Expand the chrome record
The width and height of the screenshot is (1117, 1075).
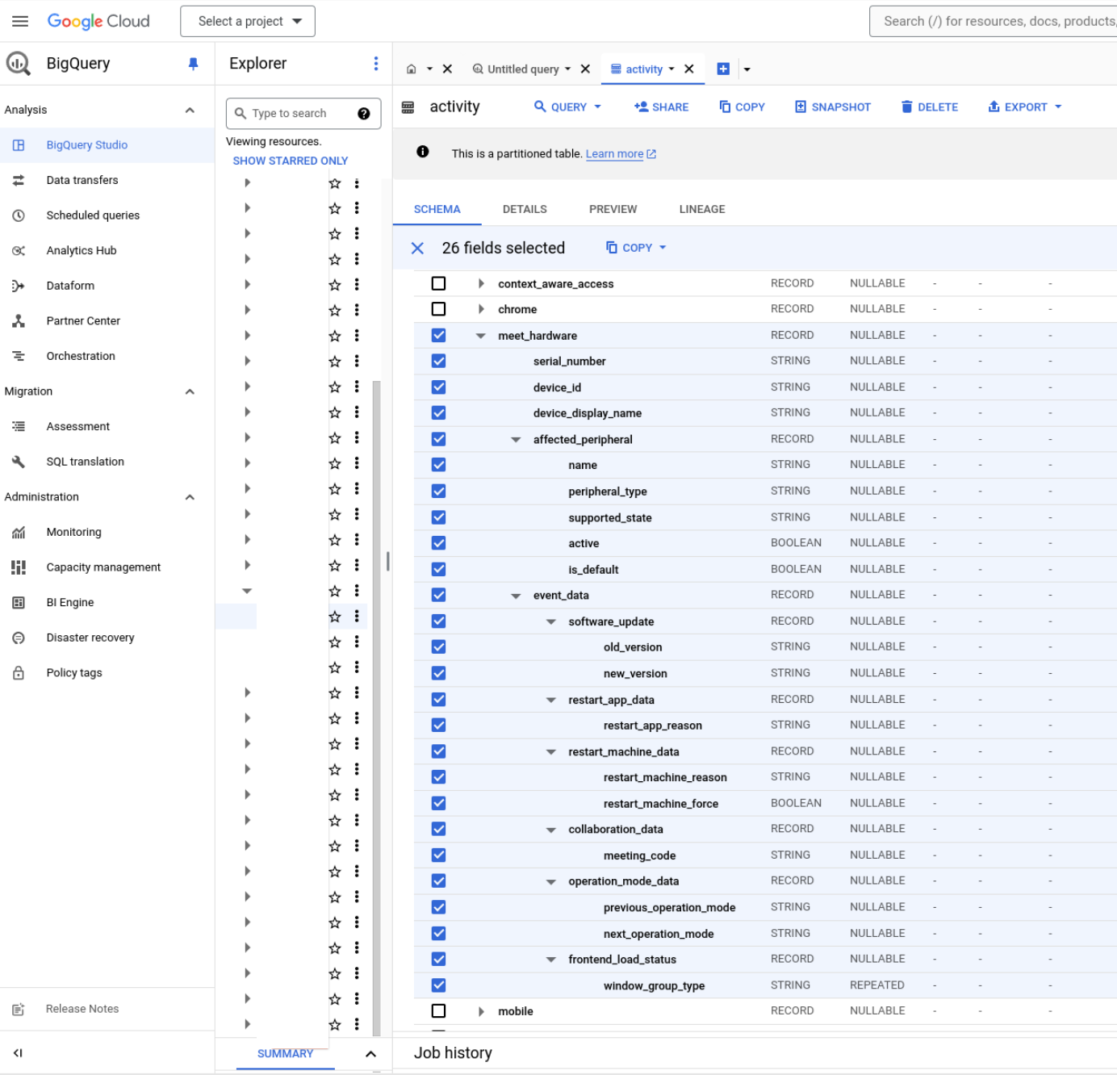[481, 310]
